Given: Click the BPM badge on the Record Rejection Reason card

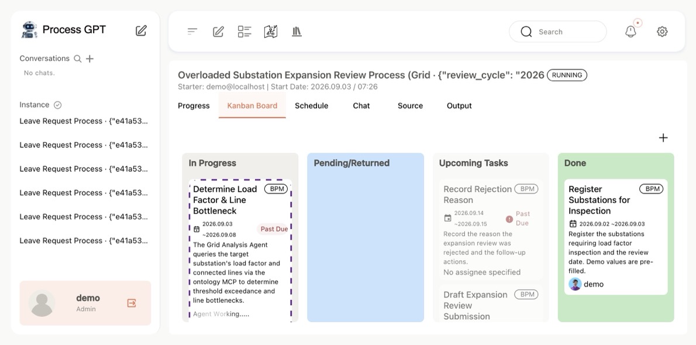Looking at the screenshot, I should (x=526, y=189).
